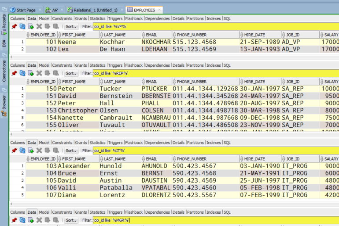
Task: Open the Browser side panel
Action: [x=4, y=106]
